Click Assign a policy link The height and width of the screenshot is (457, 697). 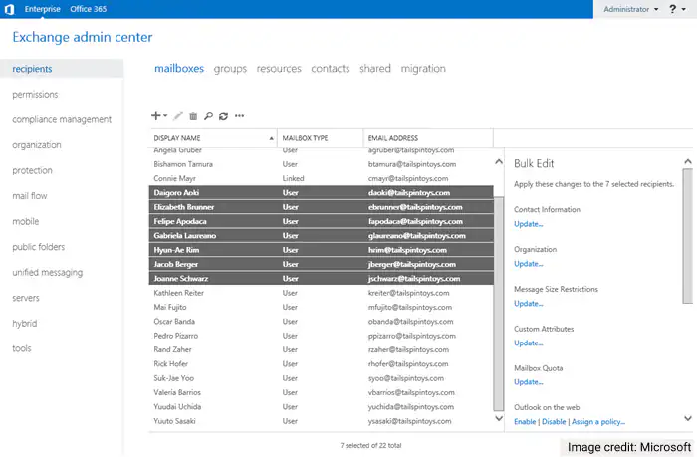click(597, 421)
